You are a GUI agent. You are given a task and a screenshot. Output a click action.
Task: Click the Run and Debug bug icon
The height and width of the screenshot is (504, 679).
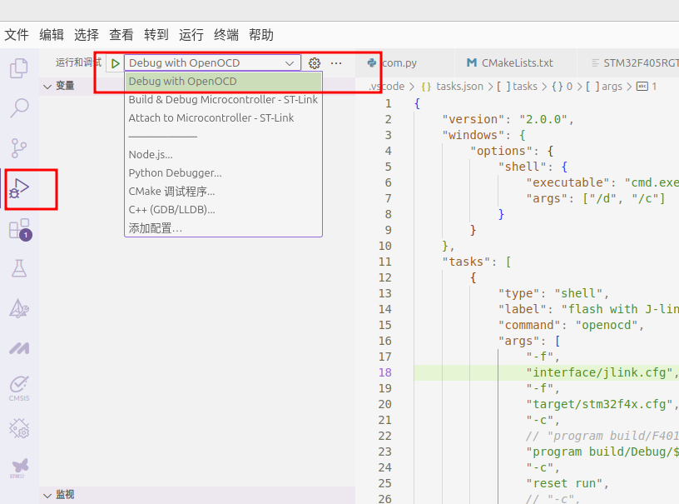point(18,188)
